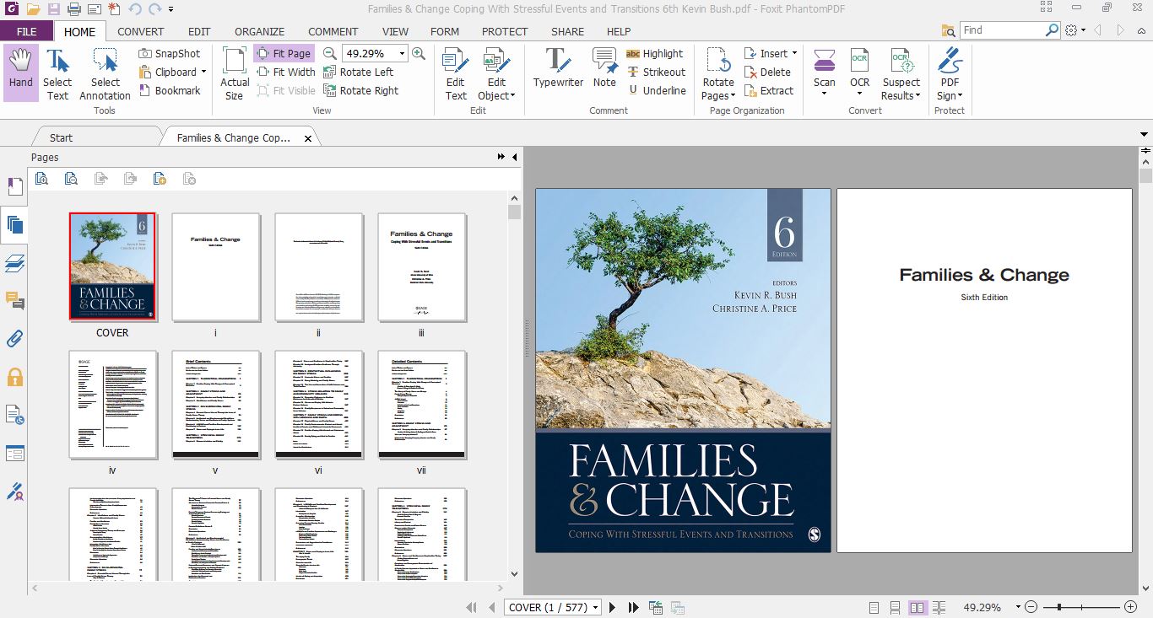Run OCR on document
The image size is (1153, 618).
859,72
